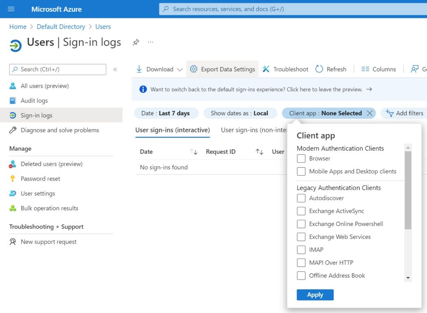427x313 pixels.
Task: Click the Refresh circular arrow icon
Action: click(x=319, y=69)
